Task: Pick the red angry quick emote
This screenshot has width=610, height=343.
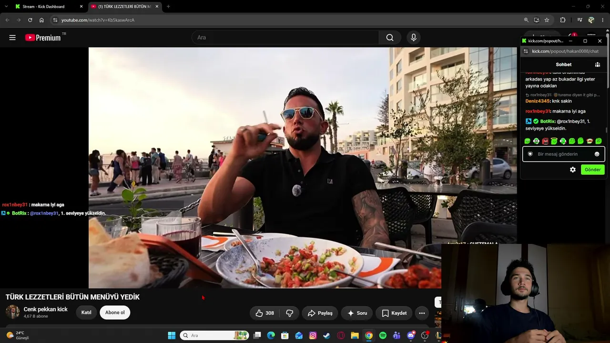Action: 545,141
